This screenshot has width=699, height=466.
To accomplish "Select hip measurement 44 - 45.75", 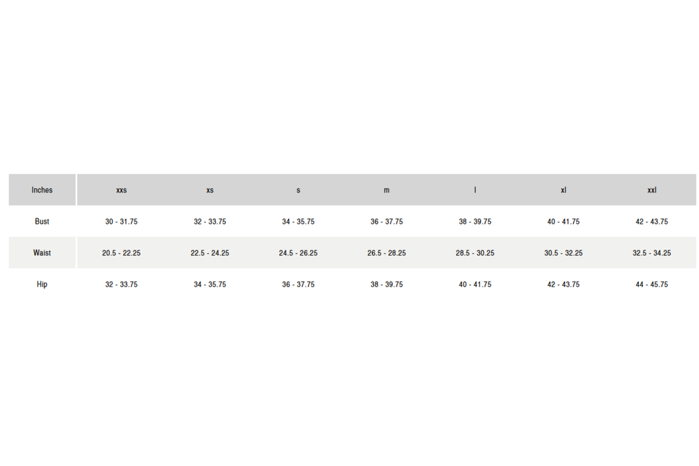I will (x=652, y=285).
